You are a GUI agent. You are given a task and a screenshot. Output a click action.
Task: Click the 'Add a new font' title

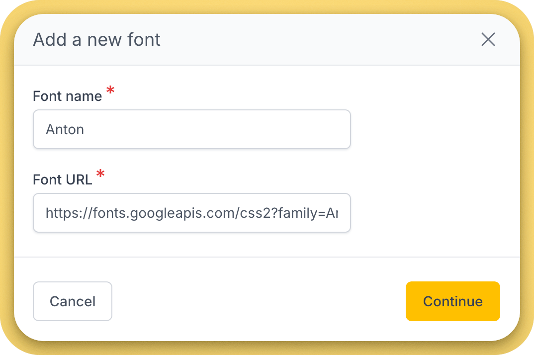[96, 40]
